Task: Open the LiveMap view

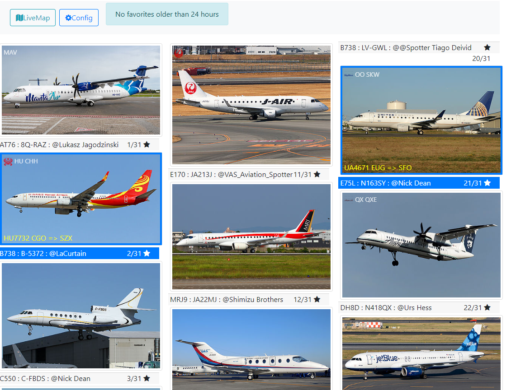Action: click(x=33, y=18)
